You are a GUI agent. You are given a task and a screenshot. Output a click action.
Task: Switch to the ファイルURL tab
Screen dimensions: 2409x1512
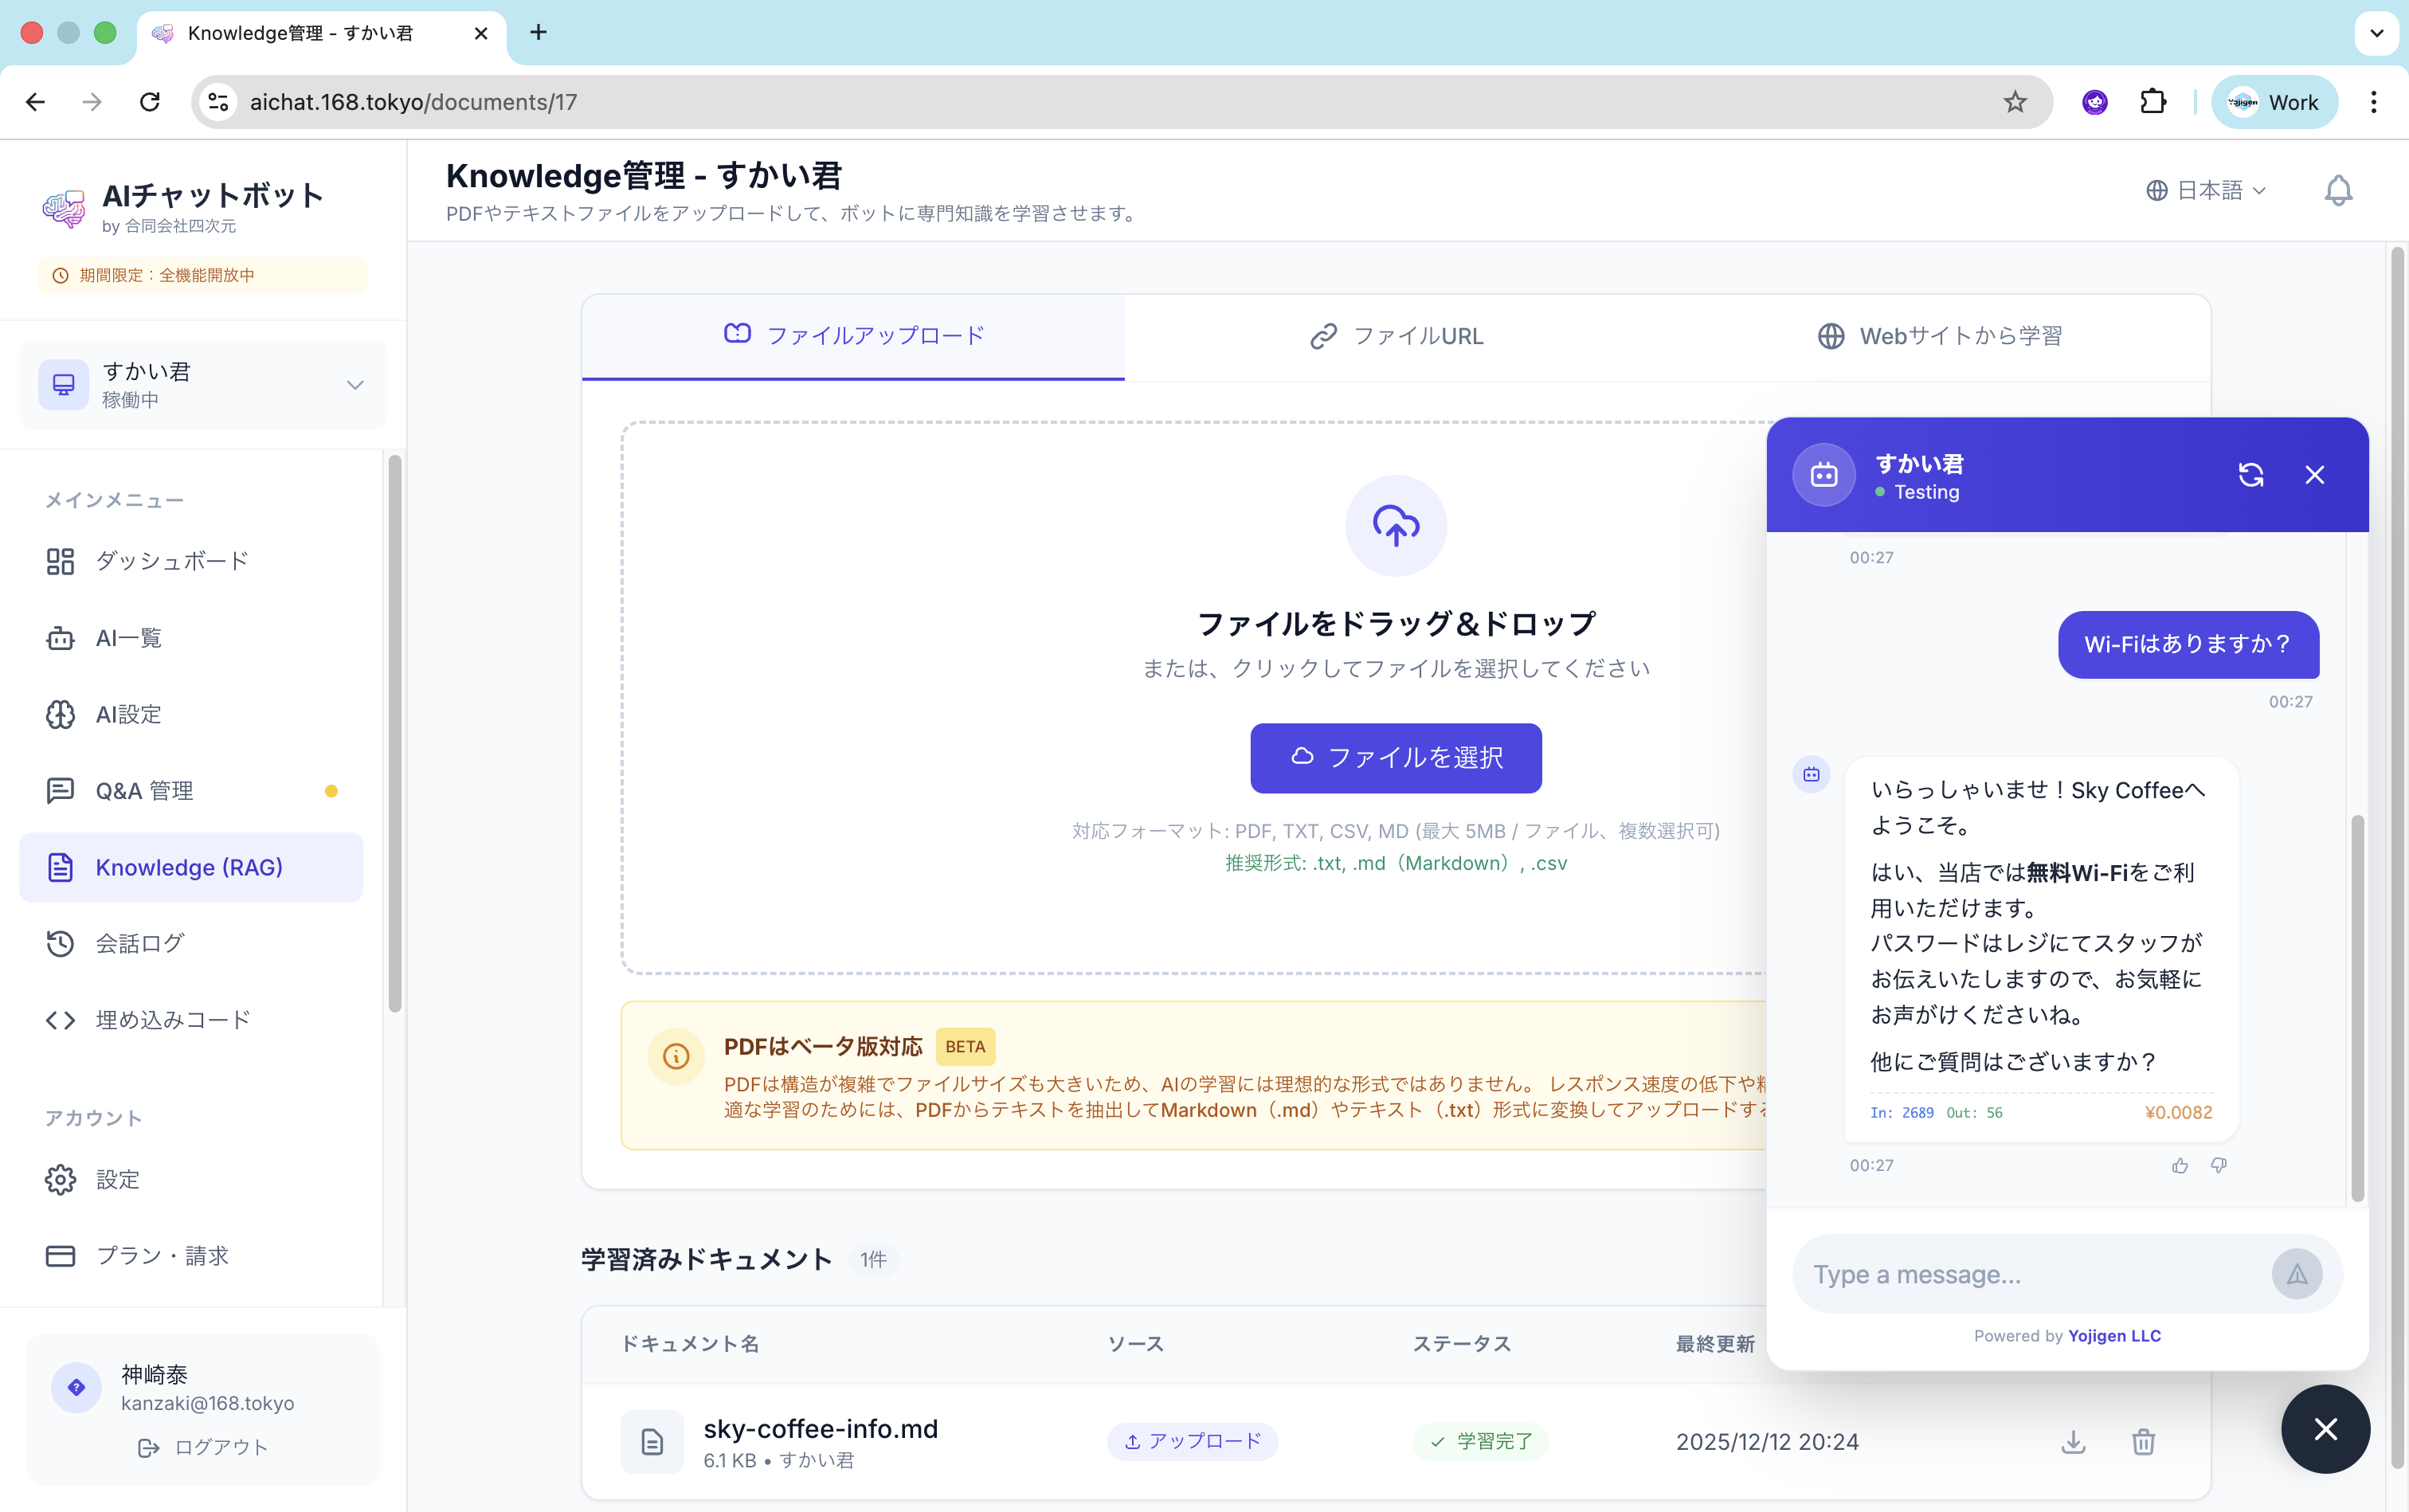coord(1396,336)
